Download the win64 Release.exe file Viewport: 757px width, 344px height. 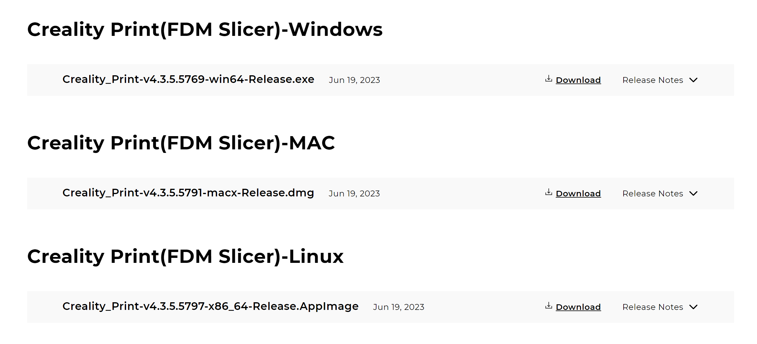[x=578, y=80]
